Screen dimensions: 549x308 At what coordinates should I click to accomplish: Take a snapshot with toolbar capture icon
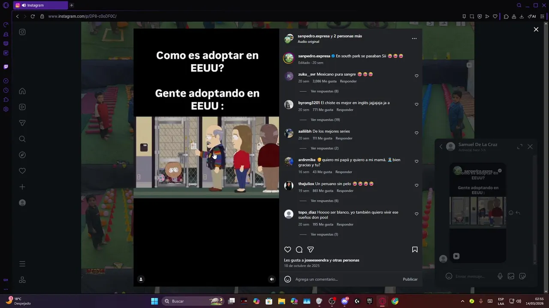pyautogui.click(x=472, y=16)
